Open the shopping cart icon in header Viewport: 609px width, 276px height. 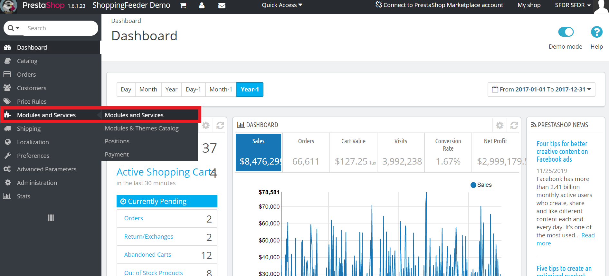pyautogui.click(x=183, y=5)
